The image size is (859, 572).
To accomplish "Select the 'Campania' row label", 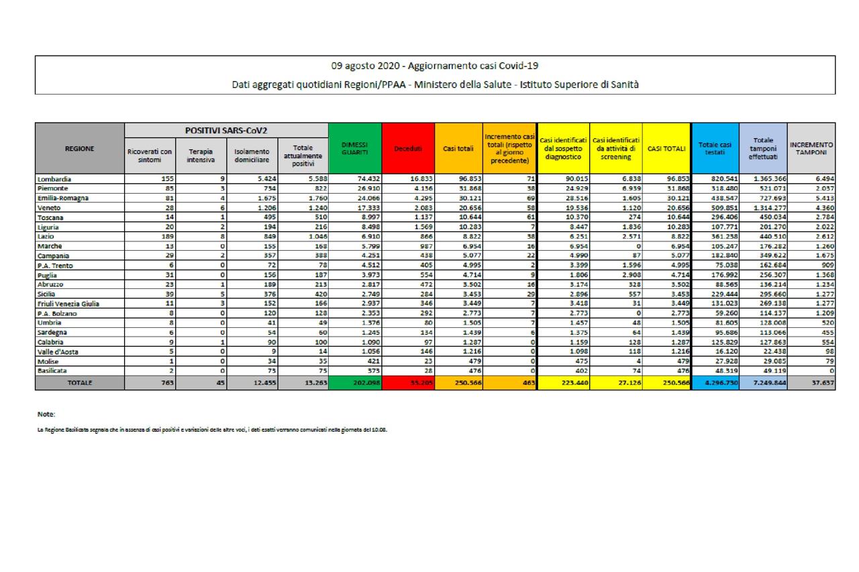I will pos(55,256).
